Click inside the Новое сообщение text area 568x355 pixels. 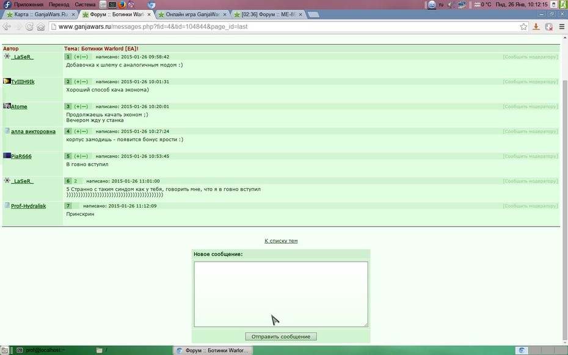pyautogui.click(x=281, y=294)
